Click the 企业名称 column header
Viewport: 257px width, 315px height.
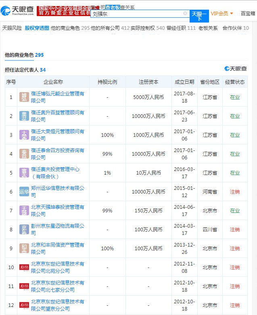tap(53, 82)
